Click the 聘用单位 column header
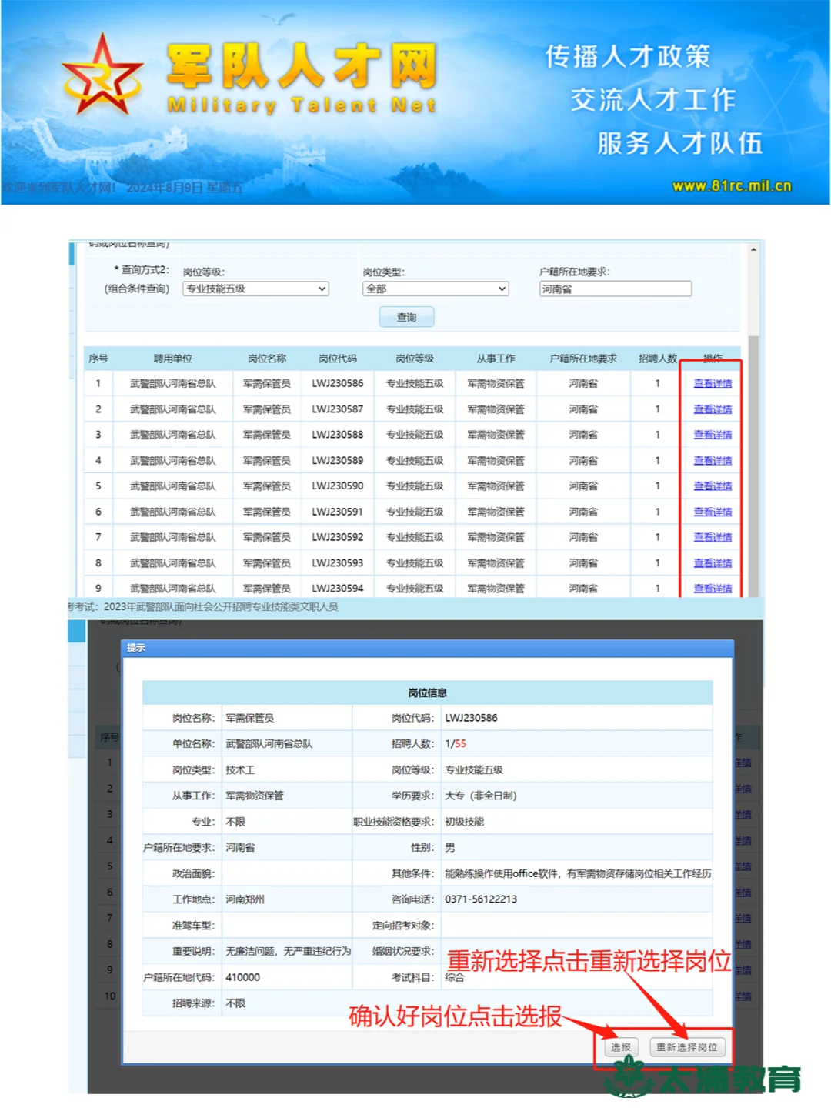Viewport: 831px width, 1108px height. coord(172,359)
